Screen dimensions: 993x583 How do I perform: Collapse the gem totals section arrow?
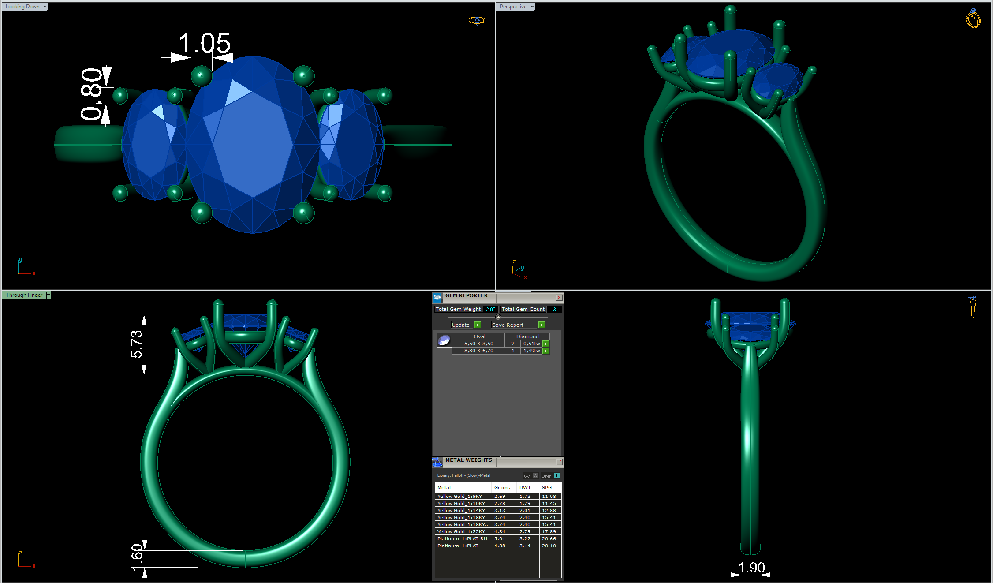pos(498,317)
